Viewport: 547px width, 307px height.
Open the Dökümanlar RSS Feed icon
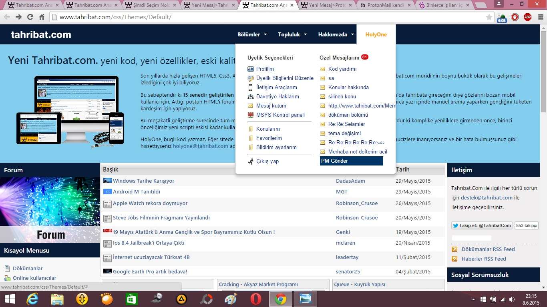(x=454, y=249)
